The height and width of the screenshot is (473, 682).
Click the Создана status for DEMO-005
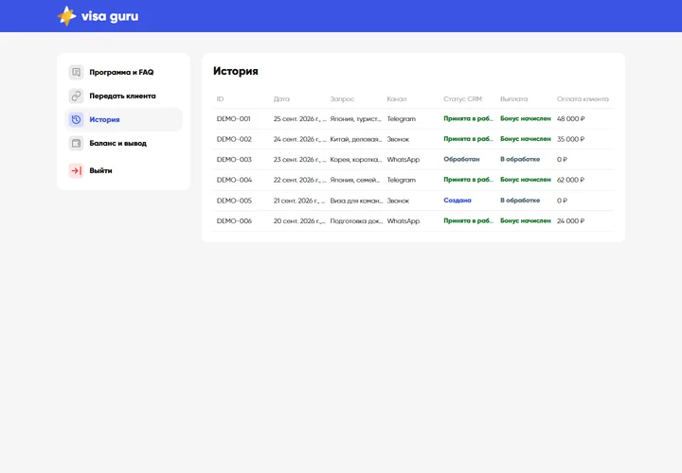(x=458, y=201)
